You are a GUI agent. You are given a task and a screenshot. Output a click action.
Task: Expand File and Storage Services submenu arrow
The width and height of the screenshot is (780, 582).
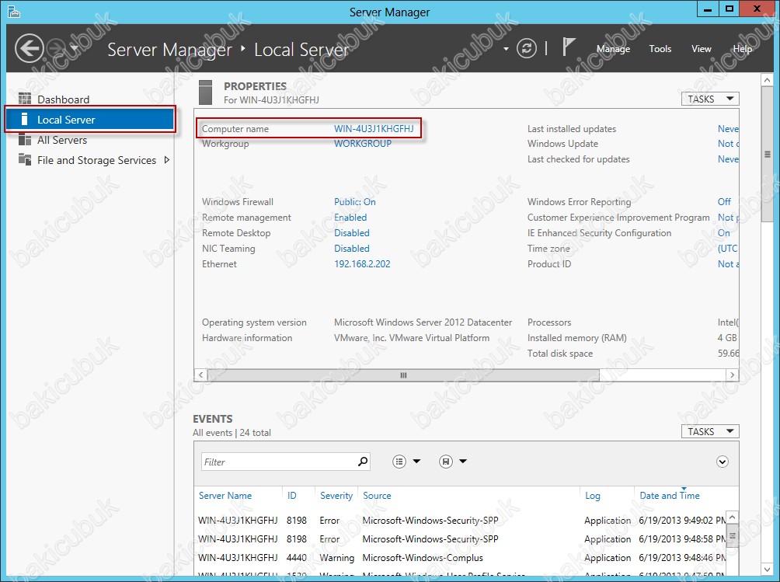167,159
